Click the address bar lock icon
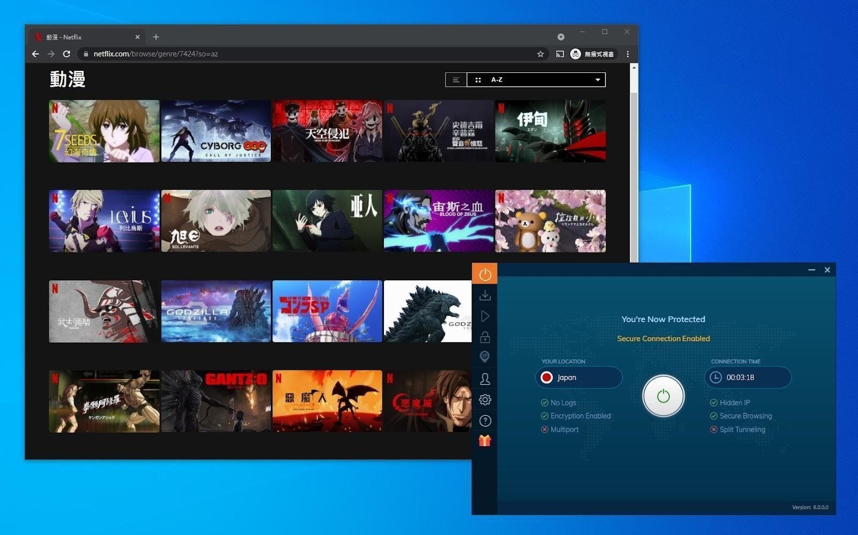 pyautogui.click(x=86, y=54)
